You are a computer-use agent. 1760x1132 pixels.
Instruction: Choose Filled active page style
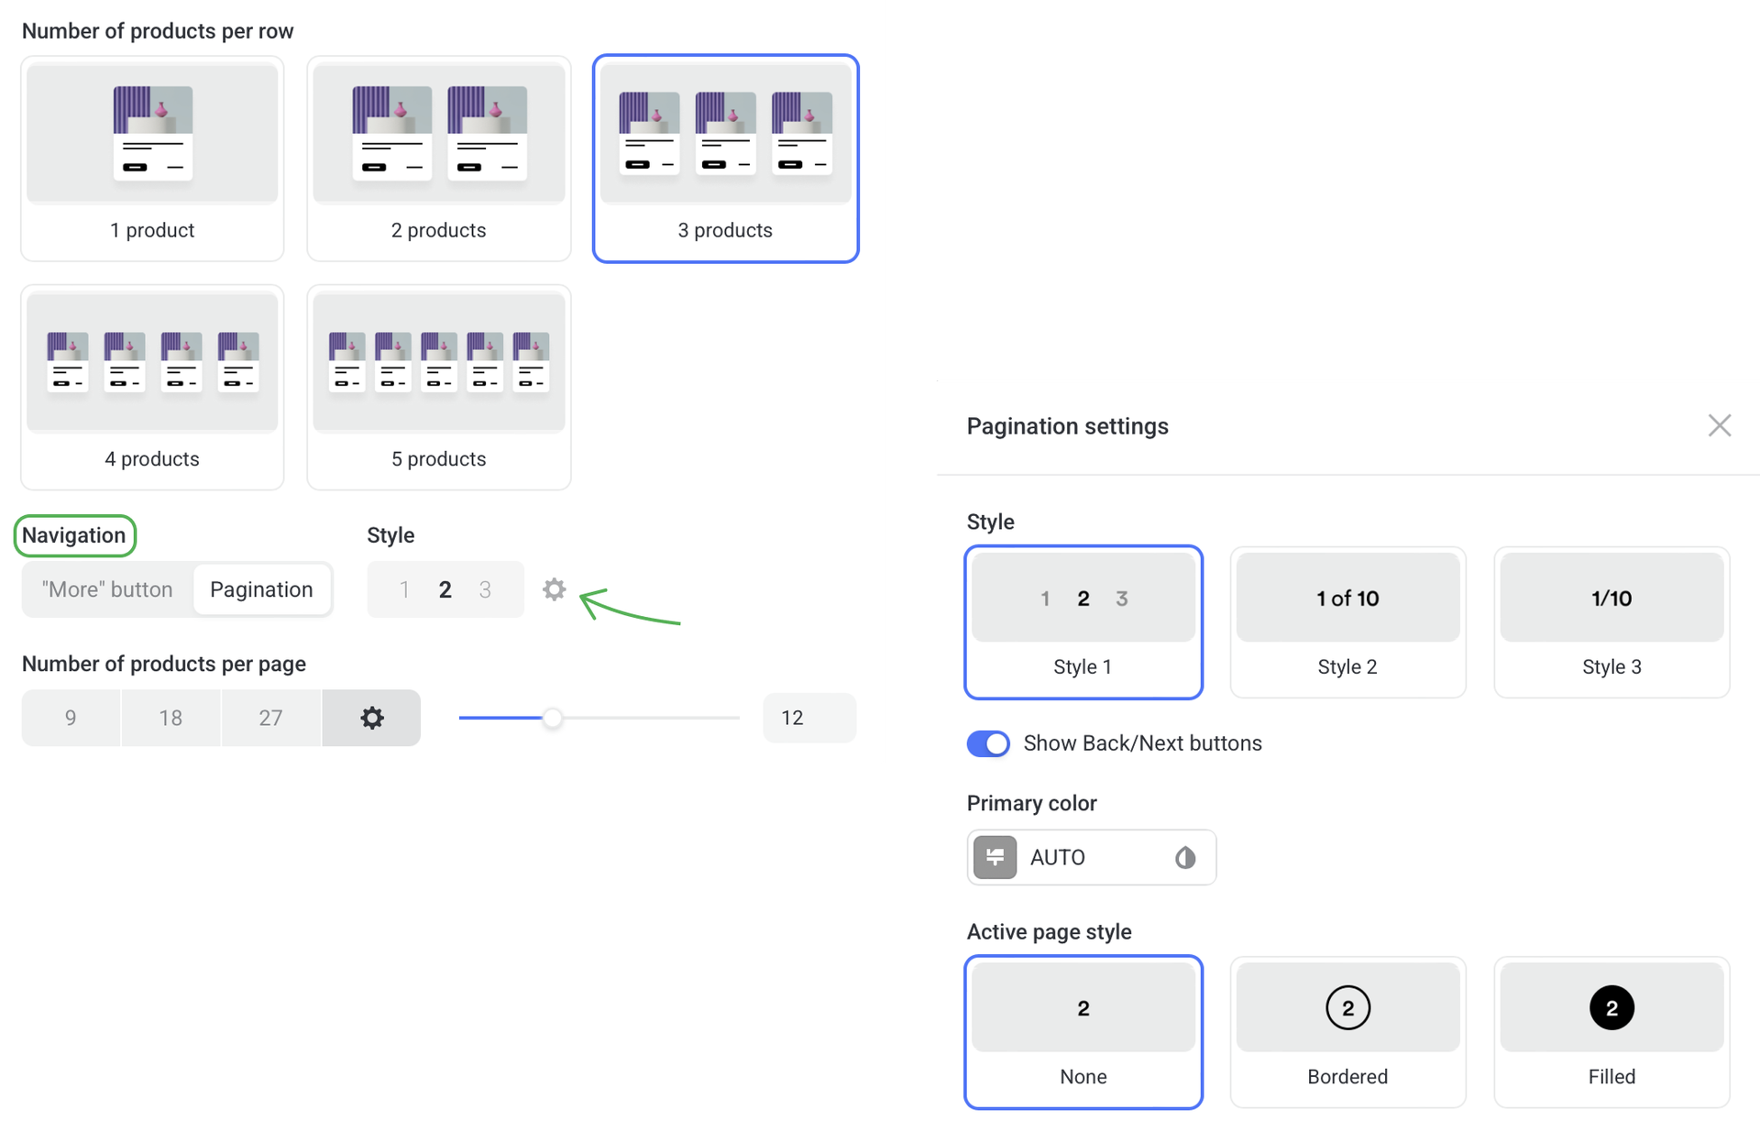tap(1611, 1032)
